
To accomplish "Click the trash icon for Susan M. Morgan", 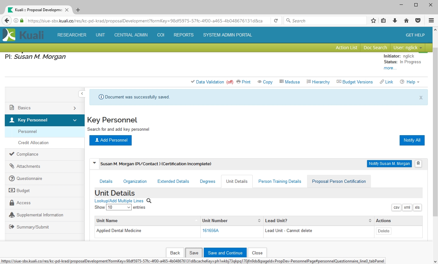I will point(418,164).
